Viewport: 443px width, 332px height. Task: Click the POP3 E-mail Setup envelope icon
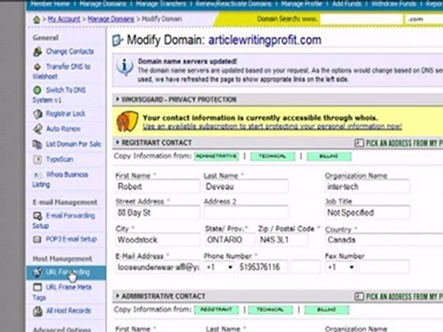pos(37,239)
